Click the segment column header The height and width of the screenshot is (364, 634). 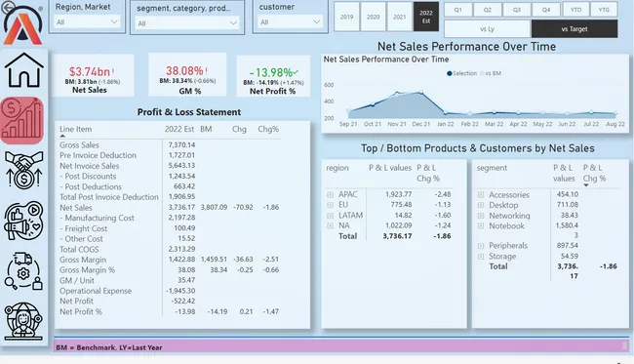[492, 168]
